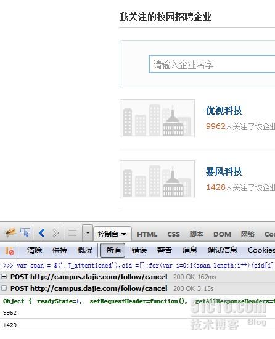
Task: Click the Firebug bug icon
Action: [10, 233]
